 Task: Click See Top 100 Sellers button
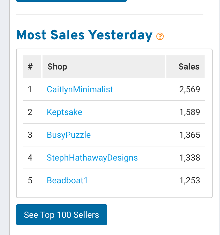point(62,215)
